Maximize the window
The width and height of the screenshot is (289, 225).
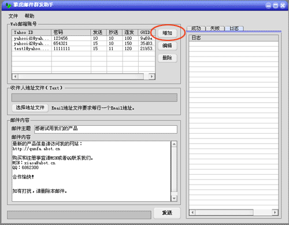tap(276, 5)
